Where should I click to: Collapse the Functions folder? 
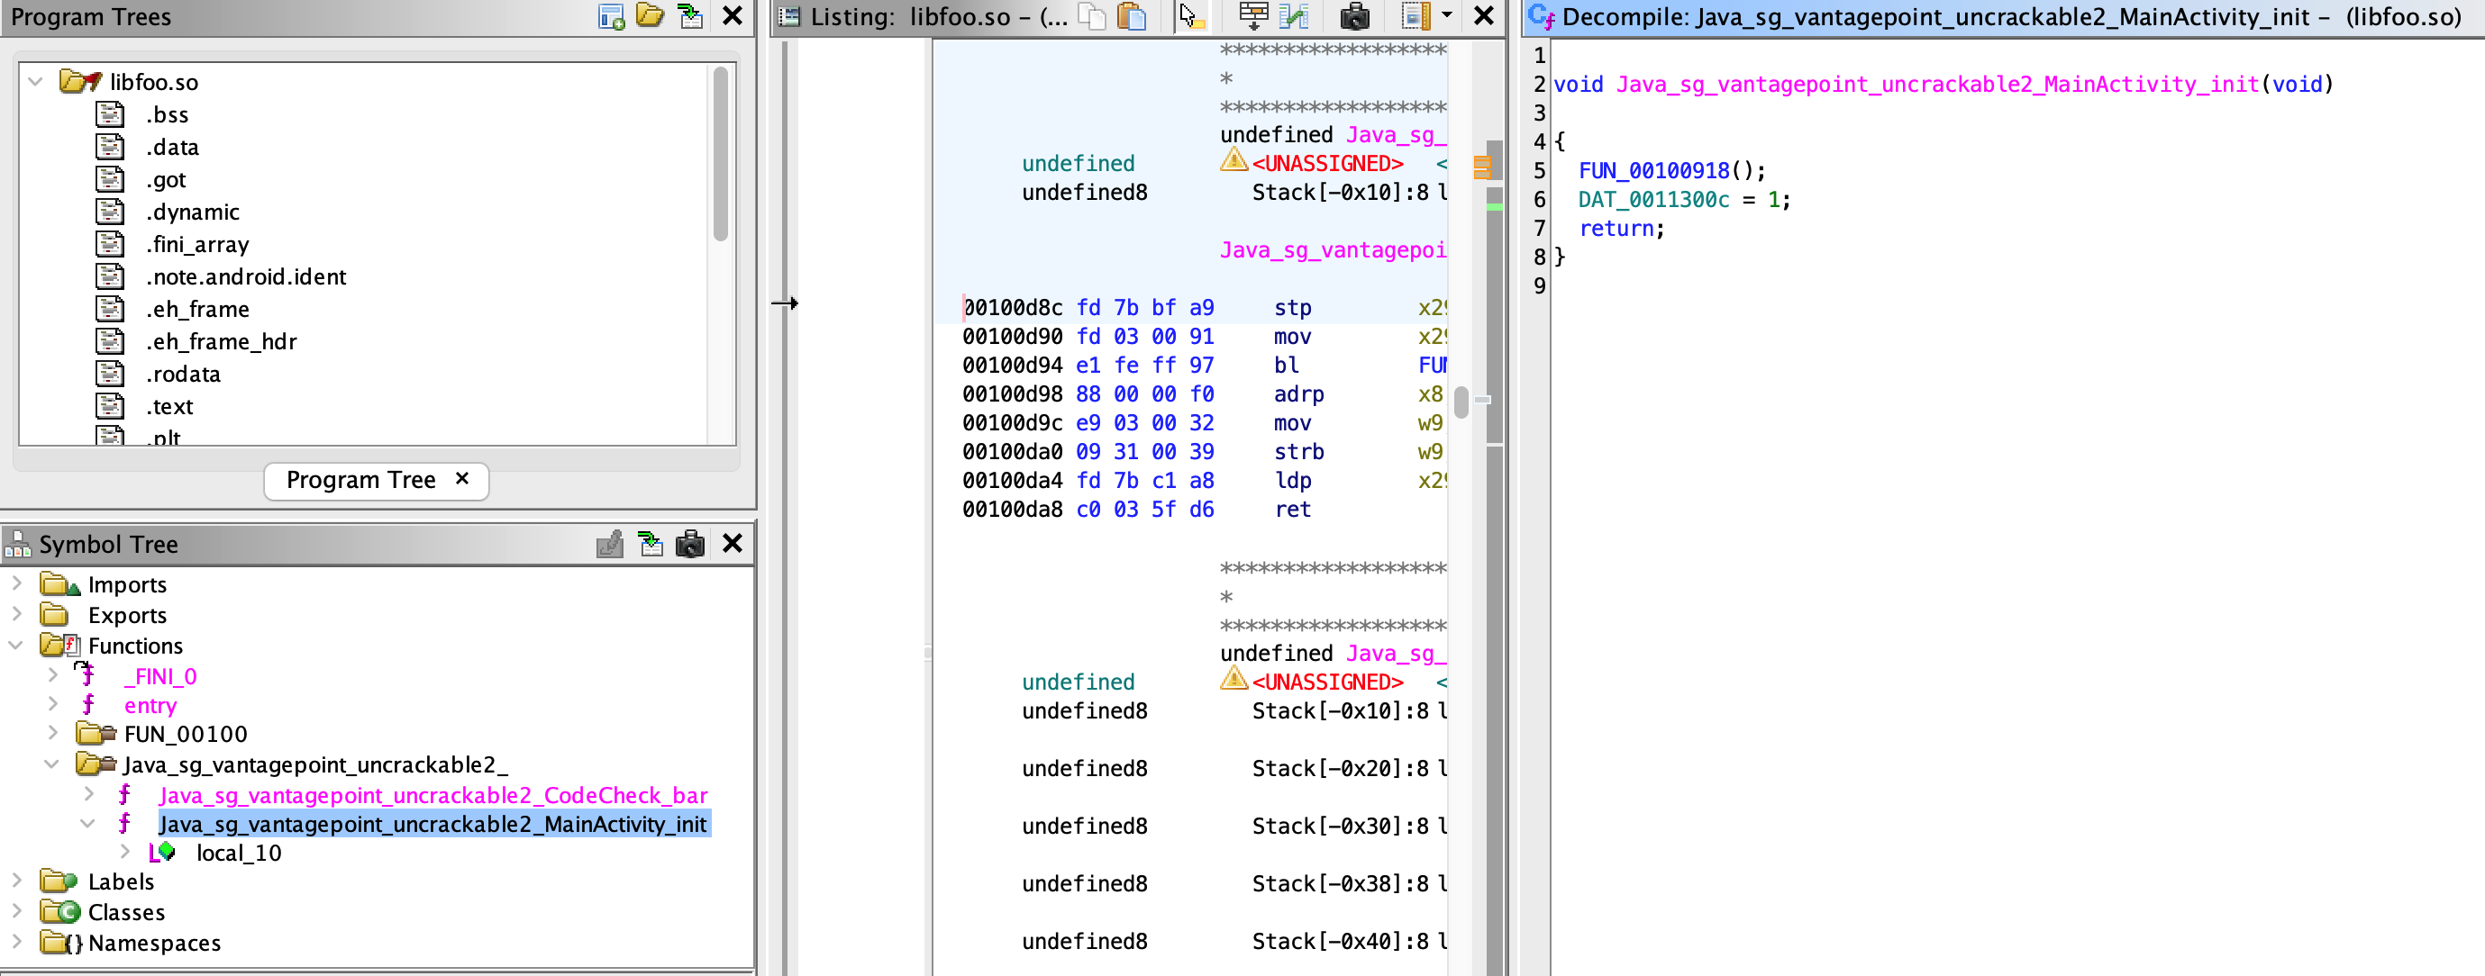16,646
